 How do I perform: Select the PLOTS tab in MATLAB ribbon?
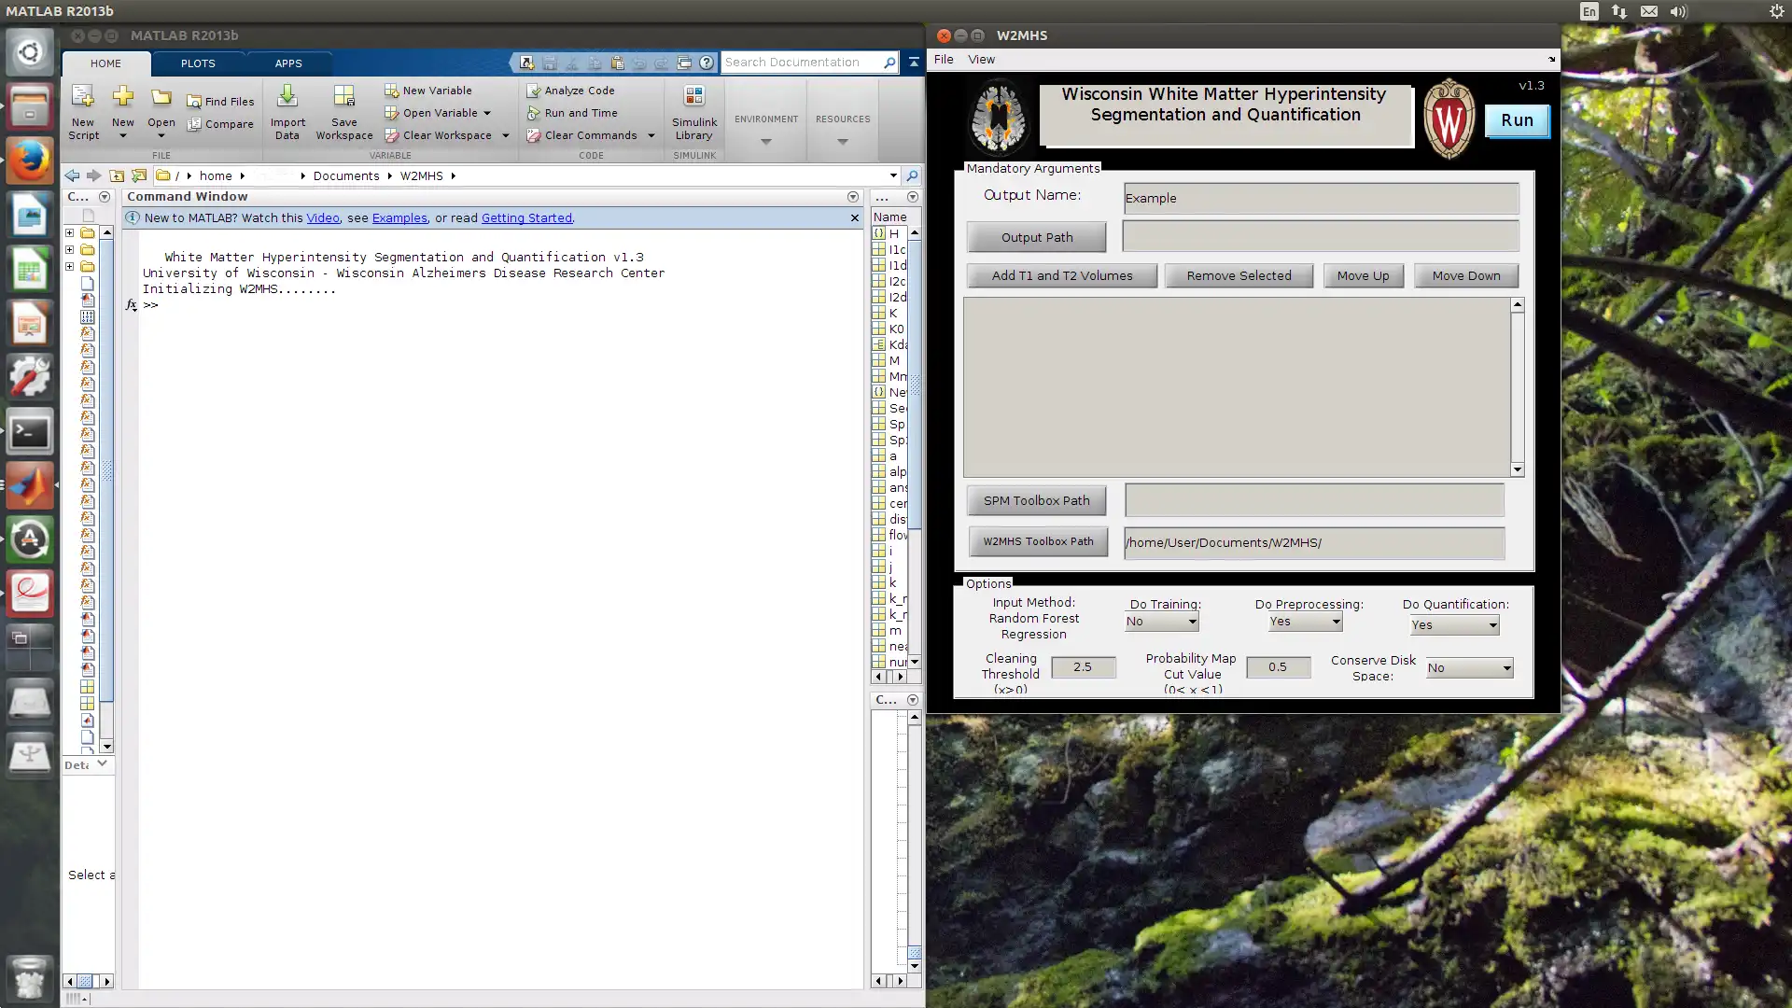click(x=197, y=63)
